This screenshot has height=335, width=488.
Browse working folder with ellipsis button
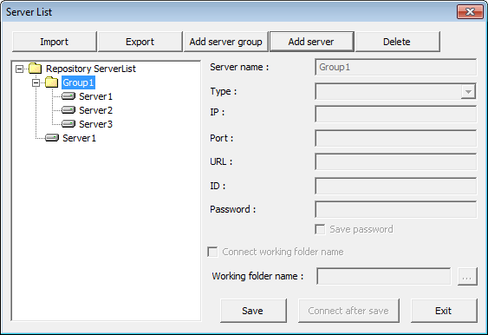tap(467, 276)
